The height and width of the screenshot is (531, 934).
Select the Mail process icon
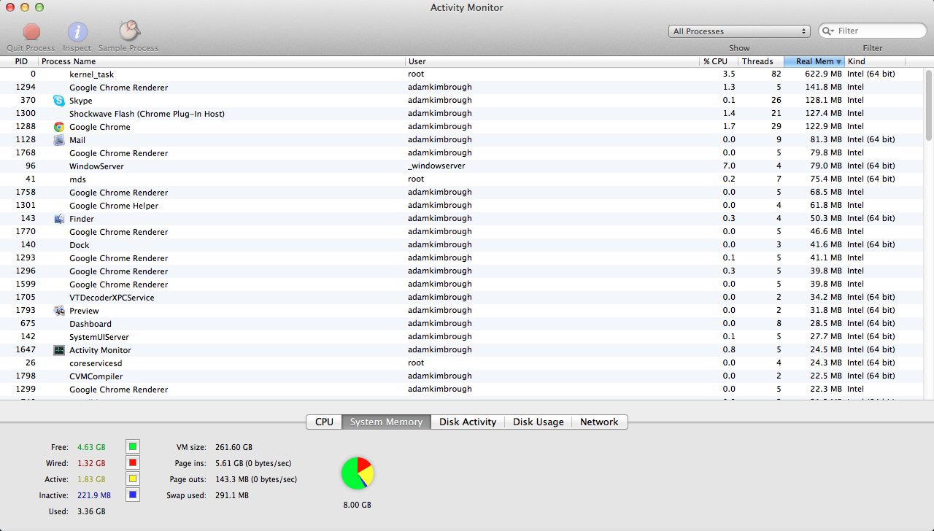tap(59, 140)
